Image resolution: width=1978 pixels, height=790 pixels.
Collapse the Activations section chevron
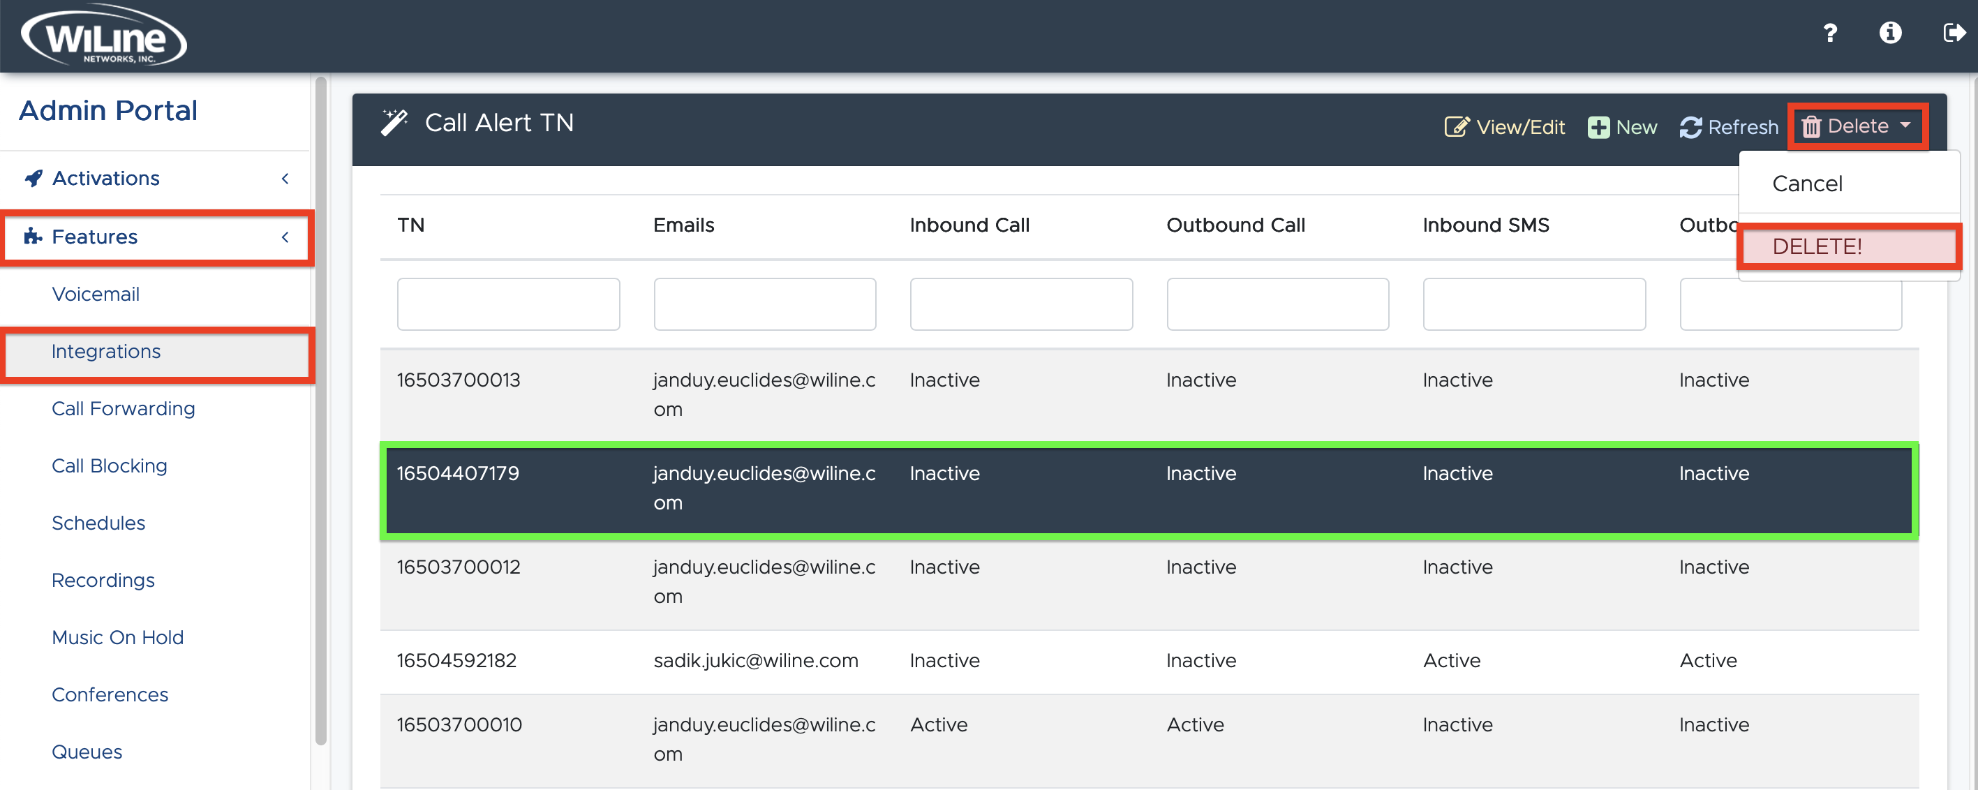(285, 178)
